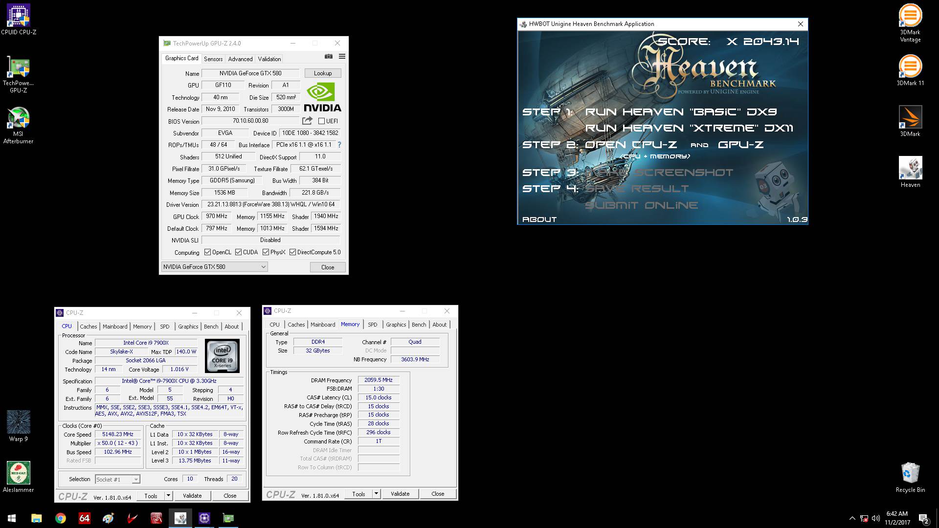Open the Recycle Bin
Screen dimensions: 939x528
click(x=910, y=477)
